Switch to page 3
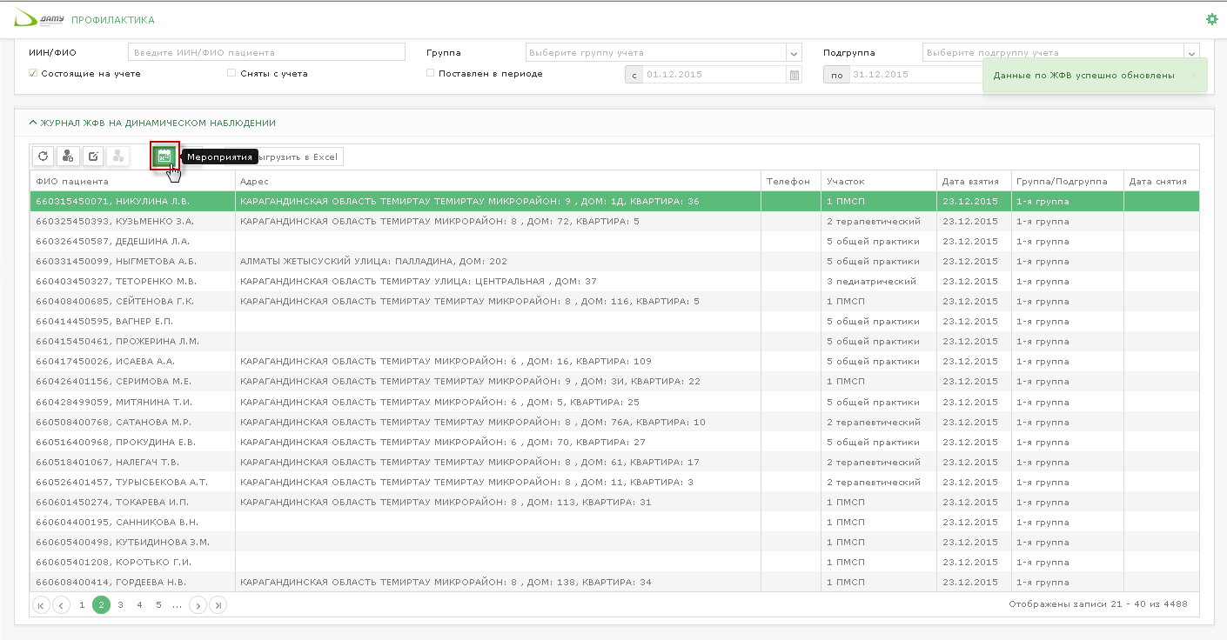This screenshot has height=640, width=1227. point(120,605)
